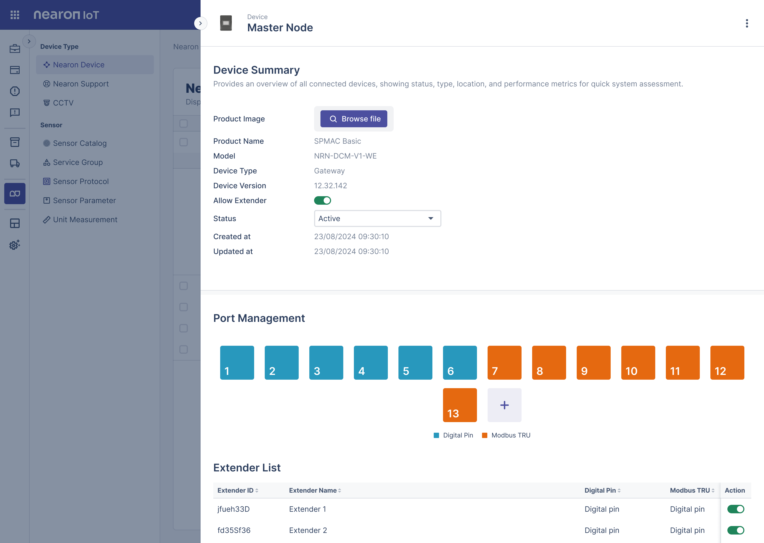Image resolution: width=764 pixels, height=543 pixels.
Task: Open the settings gear sidebar icon
Action: point(15,245)
